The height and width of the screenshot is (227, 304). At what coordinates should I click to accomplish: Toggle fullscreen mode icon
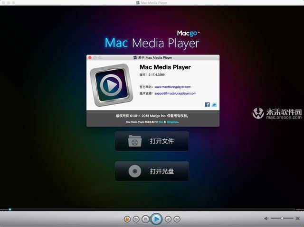tap(298, 218)
